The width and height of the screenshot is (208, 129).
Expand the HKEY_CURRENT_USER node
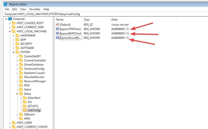pyautogui.click(x=10, y=27)
